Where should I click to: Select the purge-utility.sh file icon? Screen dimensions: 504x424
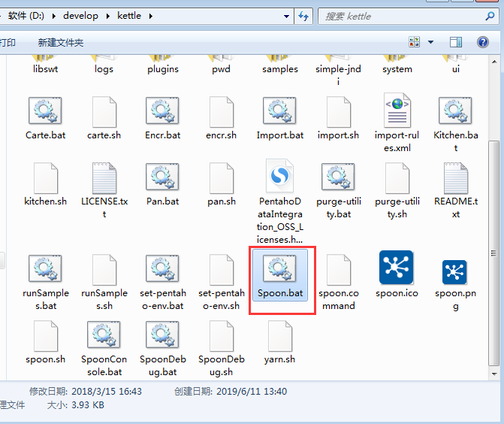397,177
